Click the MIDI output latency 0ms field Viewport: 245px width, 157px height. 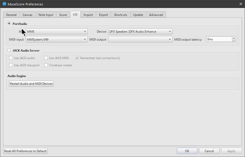[x=219, y=39]
